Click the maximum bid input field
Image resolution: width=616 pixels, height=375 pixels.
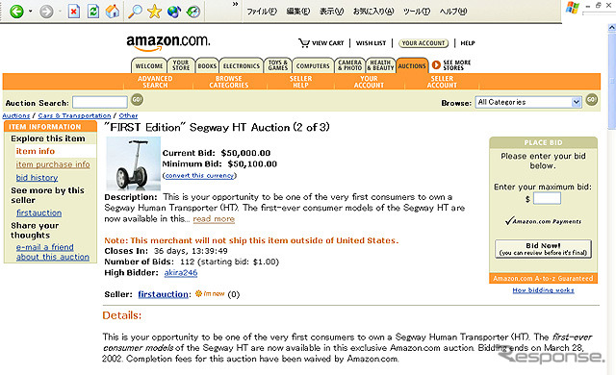[x=547, y=198]
